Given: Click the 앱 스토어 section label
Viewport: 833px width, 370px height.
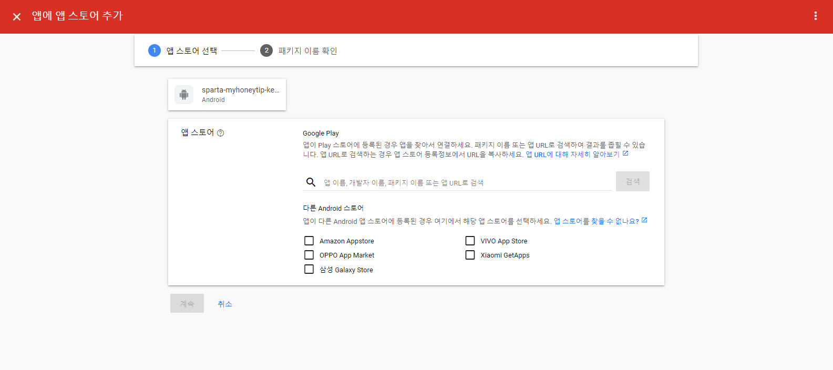Looking at the screenshot, I should pos(198,132).
